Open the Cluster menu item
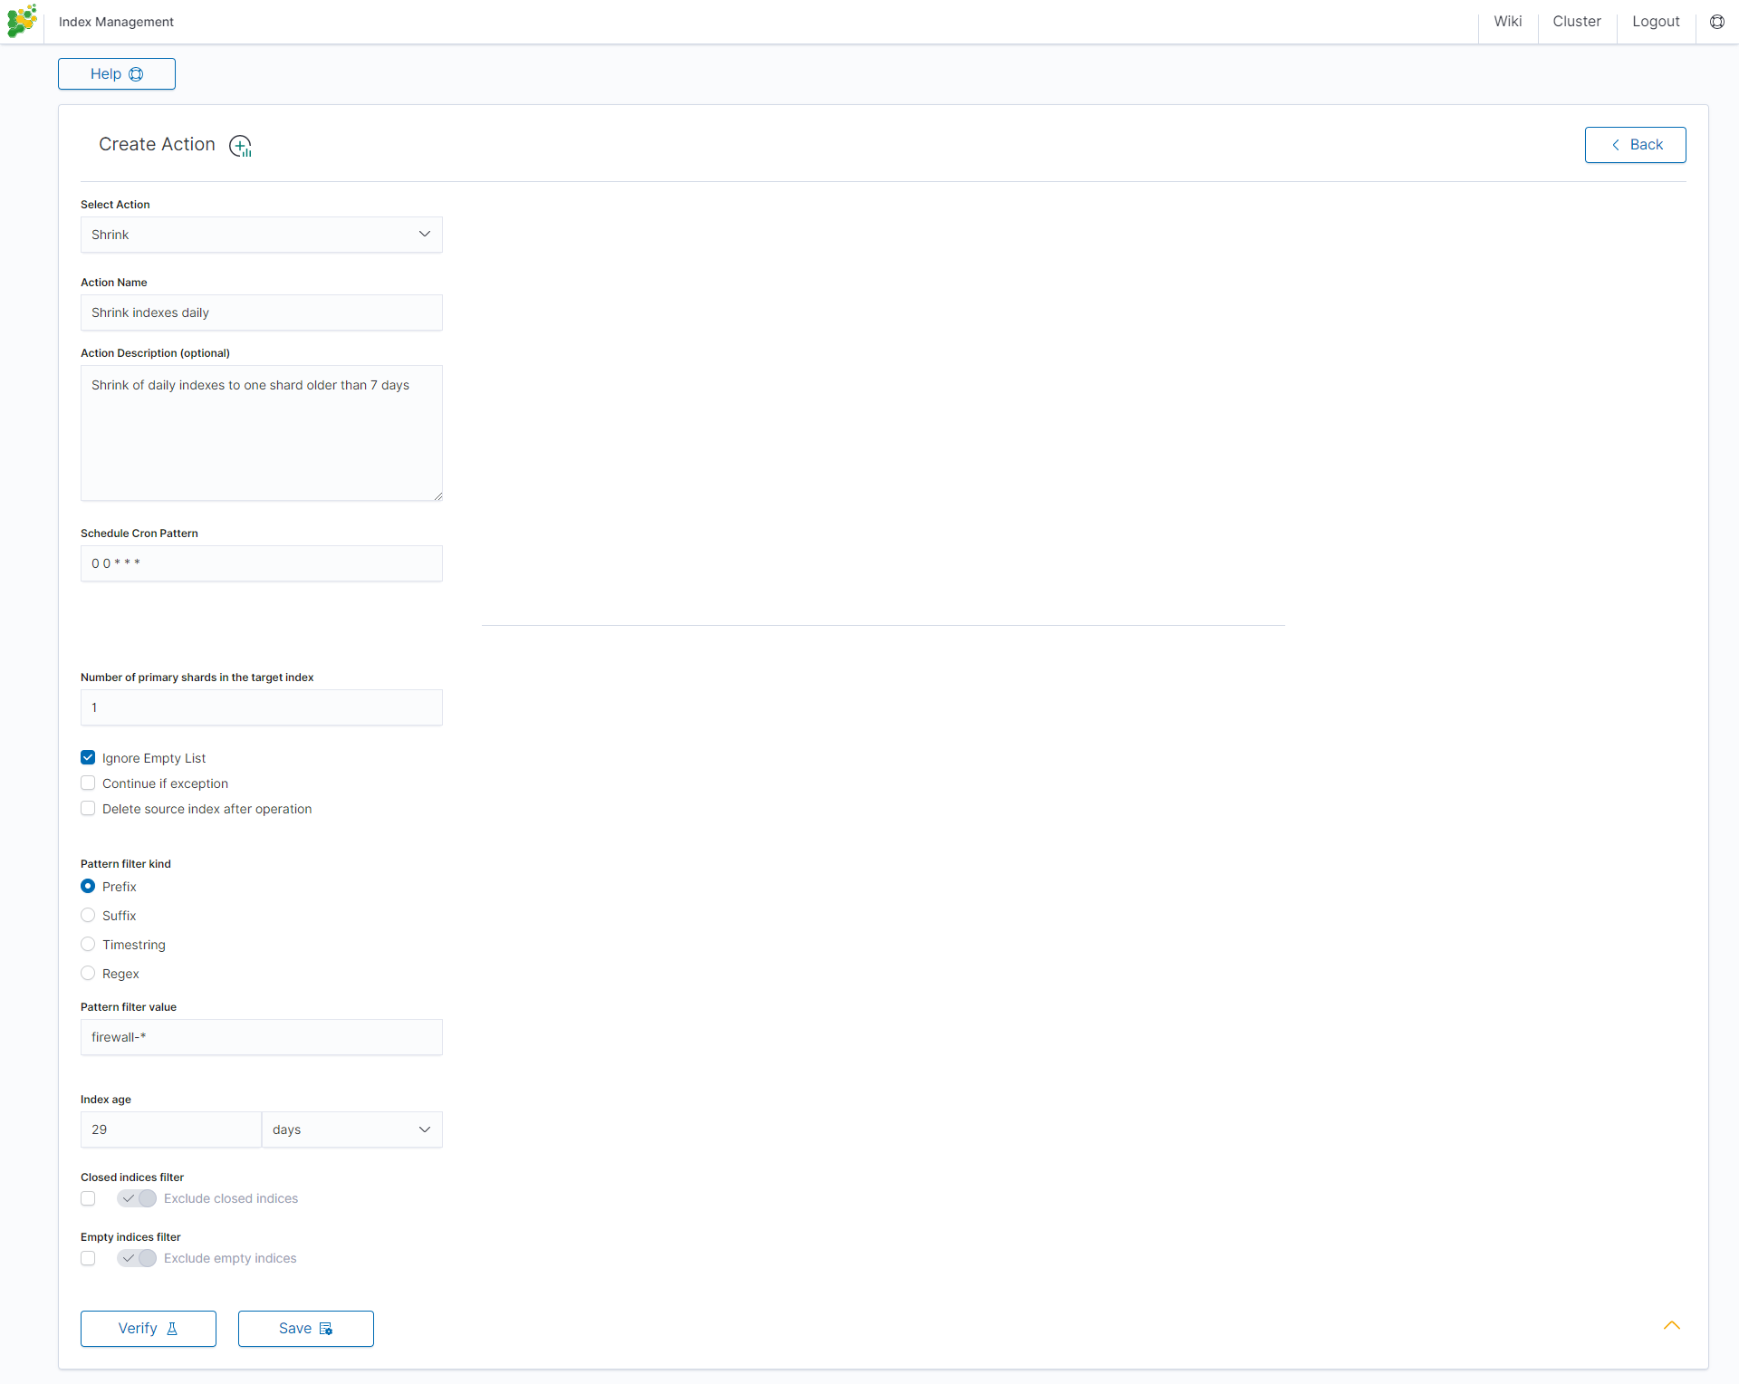Viewport: 1739px width, 1384px height. coord(1576,22)
